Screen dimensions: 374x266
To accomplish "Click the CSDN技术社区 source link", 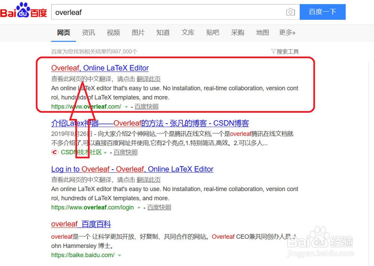I will (x=81, y=152).
